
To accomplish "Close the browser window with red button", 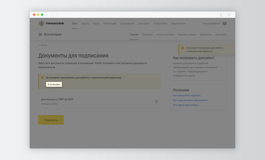I will pyautogui.click(x=34, y=15).
